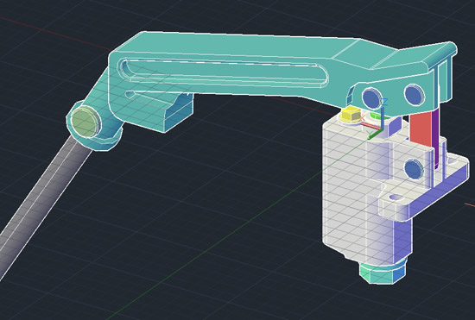The image size is (475, 320).
Task: Select the white block housing body
Action: [364, 193]
